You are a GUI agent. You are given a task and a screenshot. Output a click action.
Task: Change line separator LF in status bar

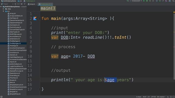click(149, 97)
